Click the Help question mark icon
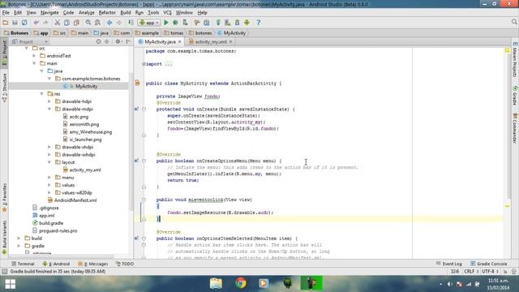Viewport: 519px width, 292px height. pos(259,23)
